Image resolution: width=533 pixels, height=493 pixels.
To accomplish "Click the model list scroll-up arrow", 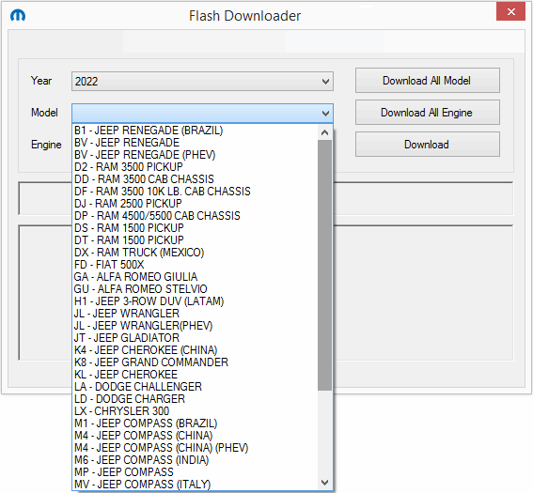I will pyautogui.click(x=324, y=132).
